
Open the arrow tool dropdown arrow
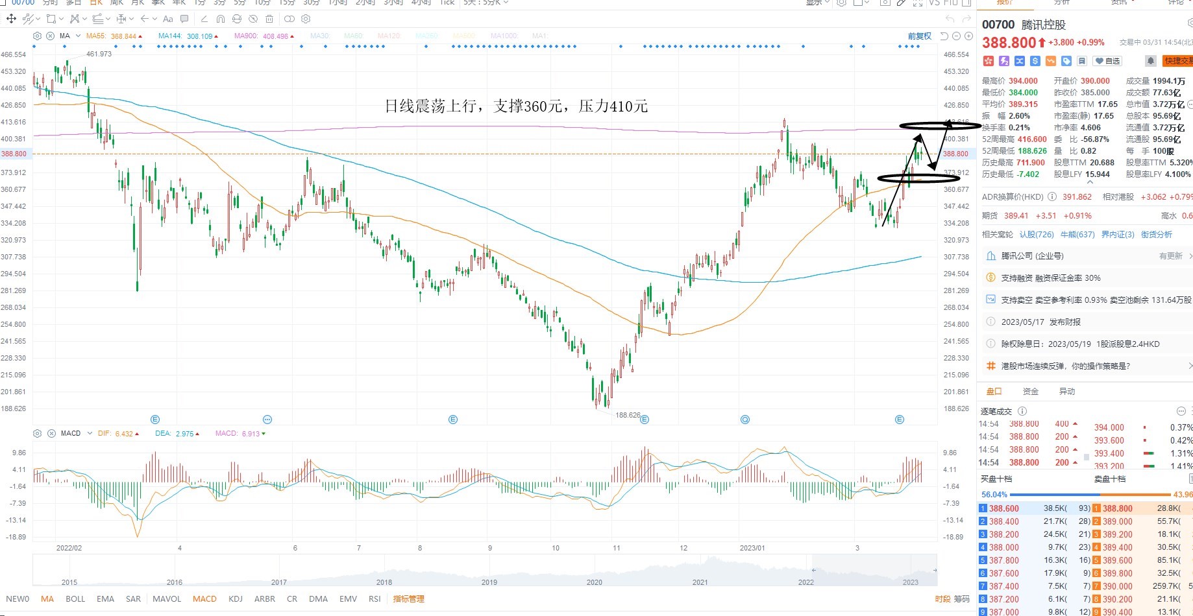coord(154,19)
